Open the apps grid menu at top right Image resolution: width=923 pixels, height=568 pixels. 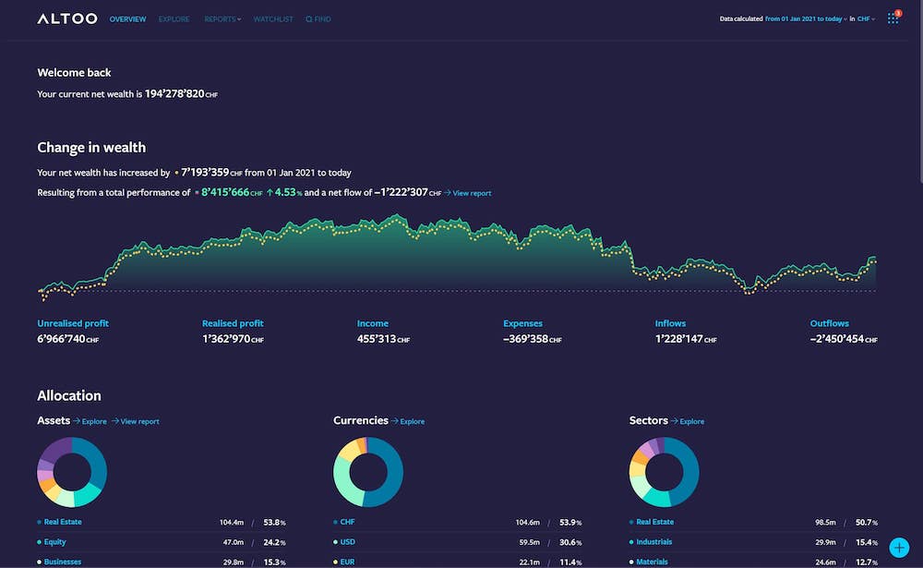[893, 19]
